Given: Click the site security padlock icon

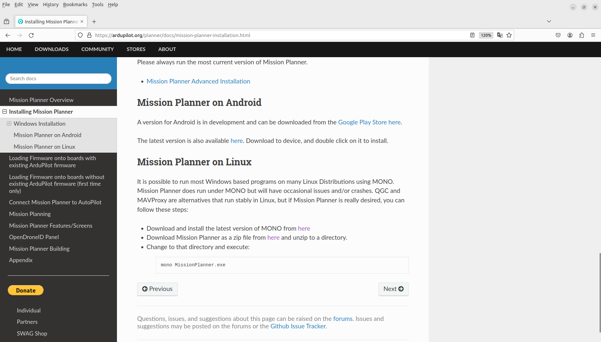Looking at the screenshot, I should [x=89, y=35].
